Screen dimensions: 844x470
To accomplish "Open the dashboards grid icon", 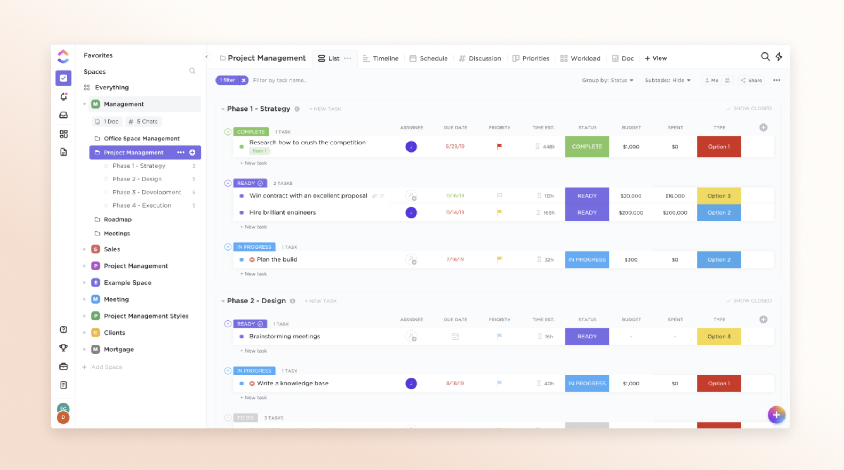I will [64, 134].
